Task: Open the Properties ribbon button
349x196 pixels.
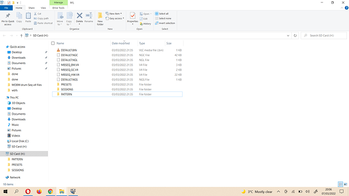Action: tap(133, 18)
